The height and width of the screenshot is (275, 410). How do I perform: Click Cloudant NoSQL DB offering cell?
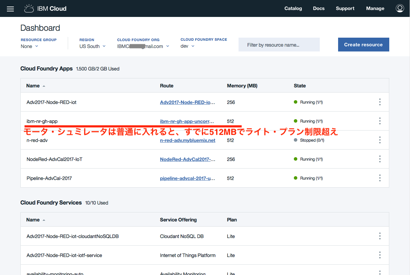click(182, 236)
